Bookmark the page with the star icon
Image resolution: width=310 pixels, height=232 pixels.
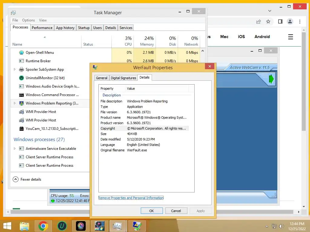click(268, 21)
